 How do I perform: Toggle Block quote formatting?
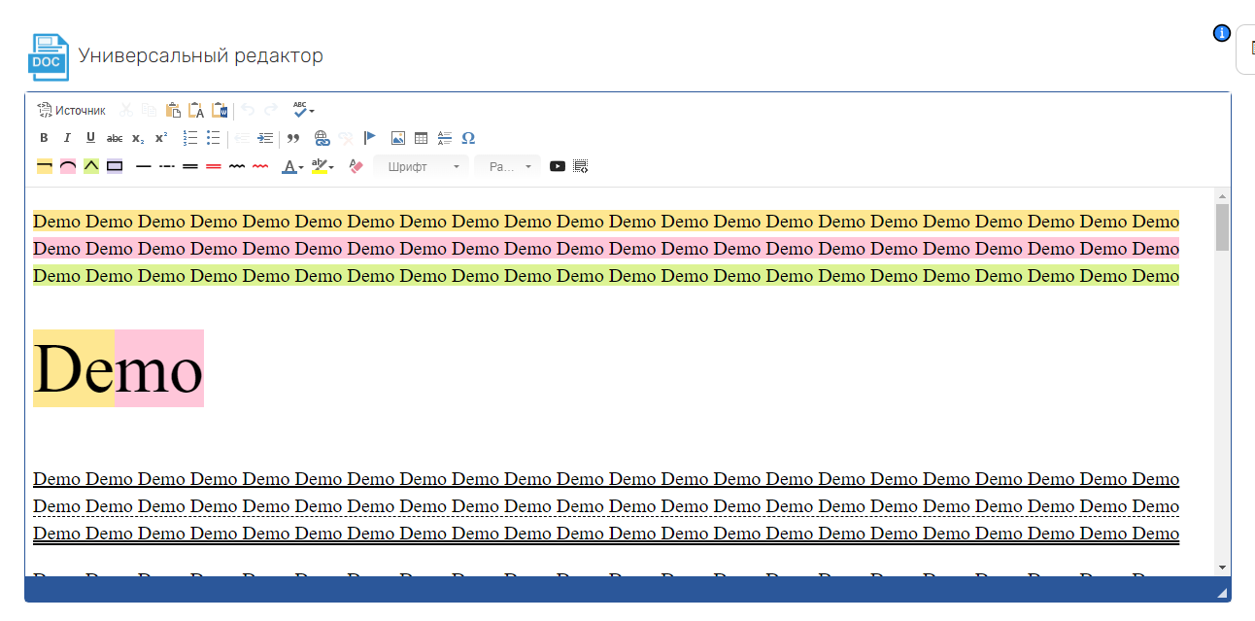point(293,138)
